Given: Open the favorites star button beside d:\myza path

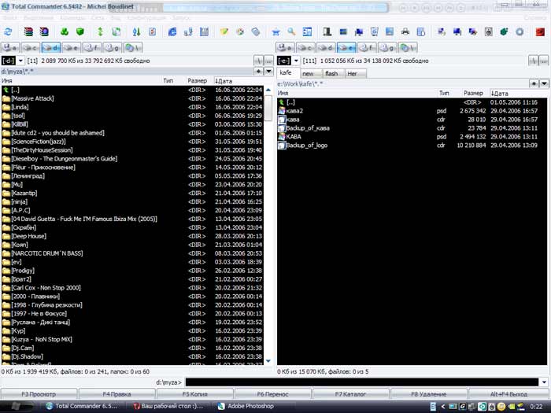Looking at the screenshot, I should 259,72.
